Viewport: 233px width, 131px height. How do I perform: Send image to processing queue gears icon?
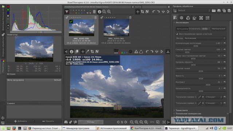point(71,122)
